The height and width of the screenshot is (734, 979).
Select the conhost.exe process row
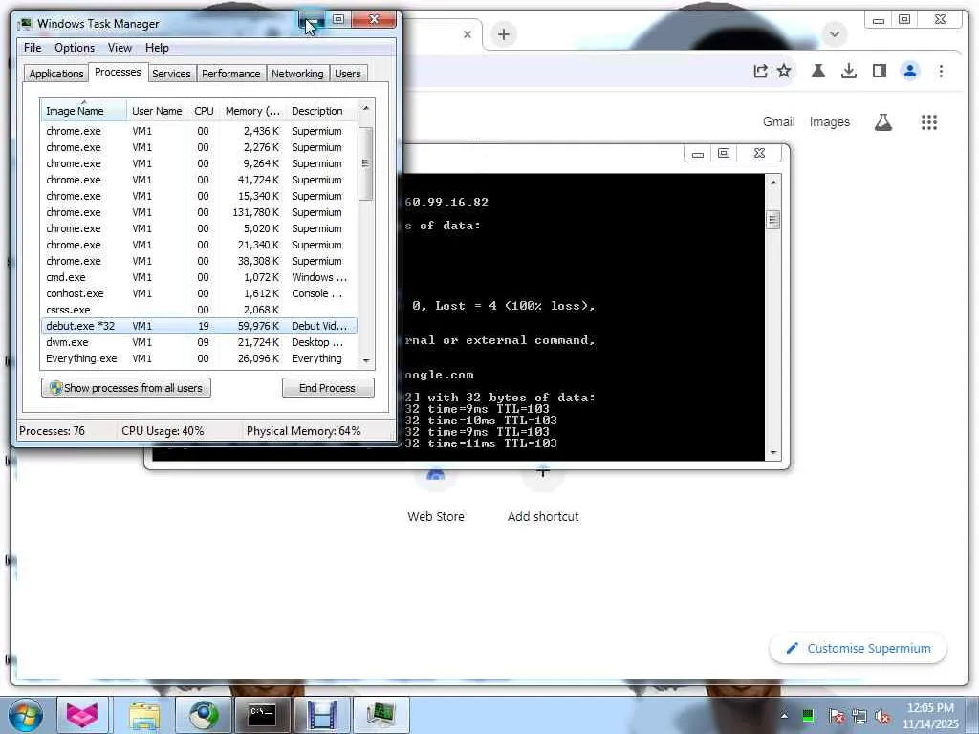pos(199,293)
